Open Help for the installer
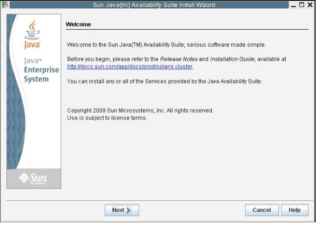The image size is (316, 225). tap(294, 210)
